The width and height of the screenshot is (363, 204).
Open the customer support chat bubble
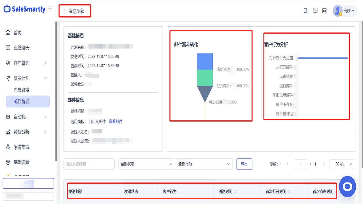pyautogui.click(x=347, y=186)
